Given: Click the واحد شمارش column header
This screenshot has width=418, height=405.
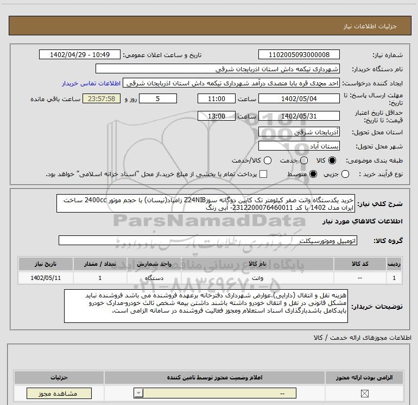Looking at the screenshot, I should click(x=154, y=264).
